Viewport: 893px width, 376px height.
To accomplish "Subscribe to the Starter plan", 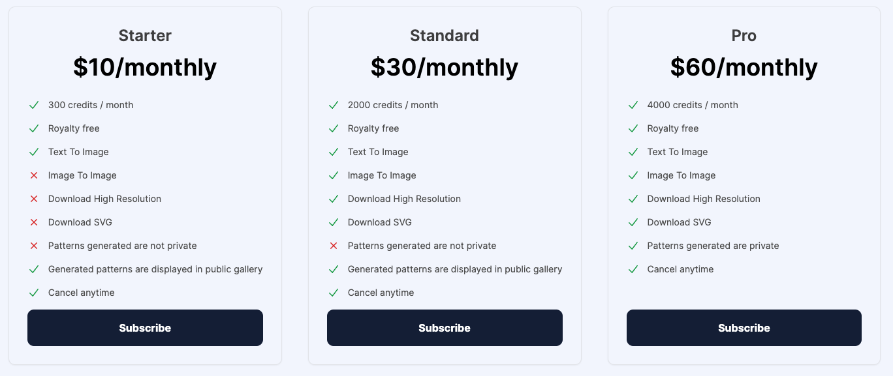I will click(x=145, y=328).
